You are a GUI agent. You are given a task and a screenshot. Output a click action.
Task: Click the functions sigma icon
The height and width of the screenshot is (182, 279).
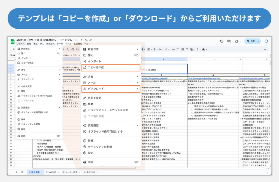point(198,49)
